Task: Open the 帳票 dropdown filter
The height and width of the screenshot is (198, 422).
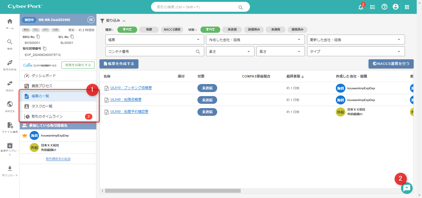Action: pyautogui.click(x=154, y=40)
